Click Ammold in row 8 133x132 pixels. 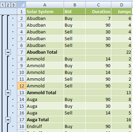(45, 59)
